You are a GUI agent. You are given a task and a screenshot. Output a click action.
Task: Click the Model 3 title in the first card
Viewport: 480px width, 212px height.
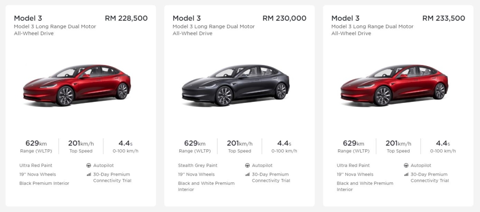(28, 18)
